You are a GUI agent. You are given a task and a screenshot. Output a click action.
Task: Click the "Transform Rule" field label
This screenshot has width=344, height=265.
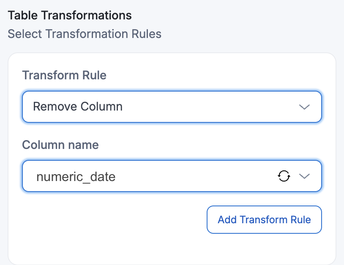64,76
